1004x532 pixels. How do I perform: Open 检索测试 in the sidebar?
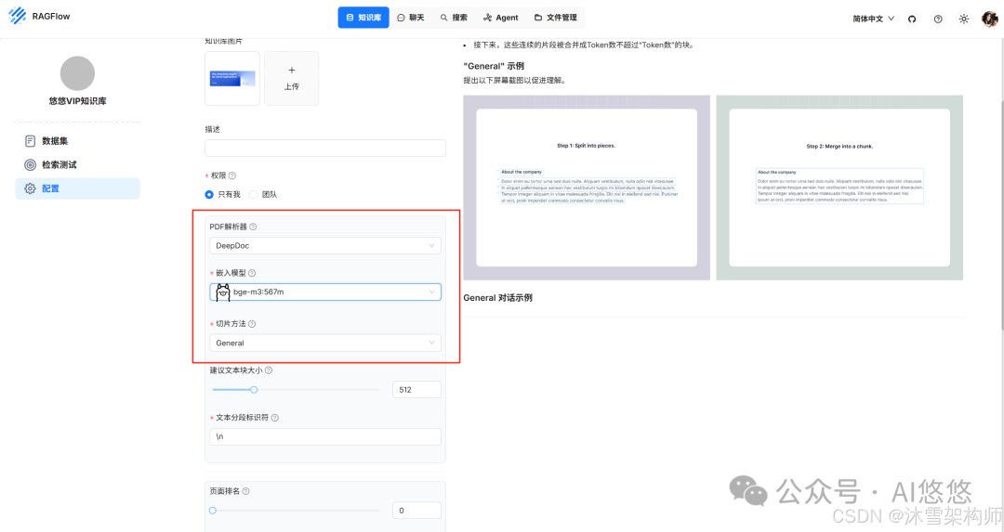[x=77, y=165]
